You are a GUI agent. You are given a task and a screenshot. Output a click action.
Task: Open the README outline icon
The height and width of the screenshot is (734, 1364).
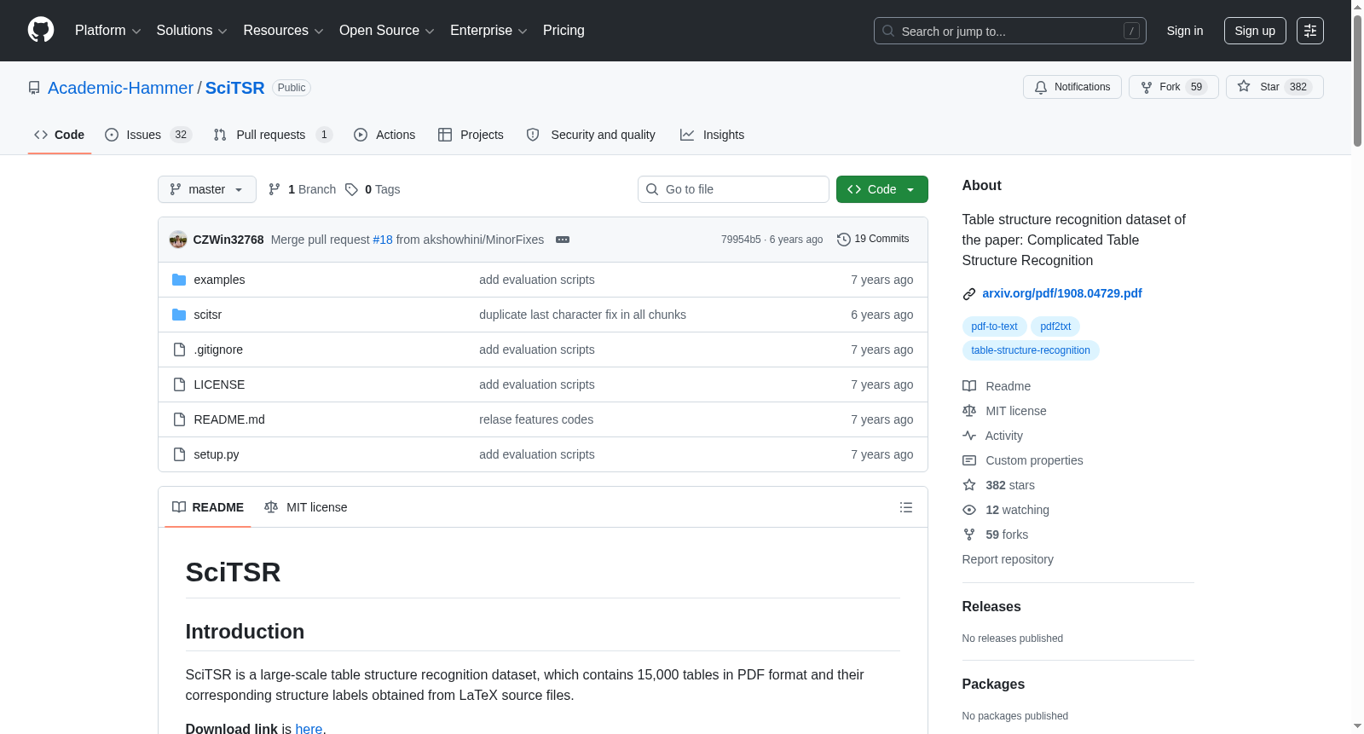(x=906, y=507)
